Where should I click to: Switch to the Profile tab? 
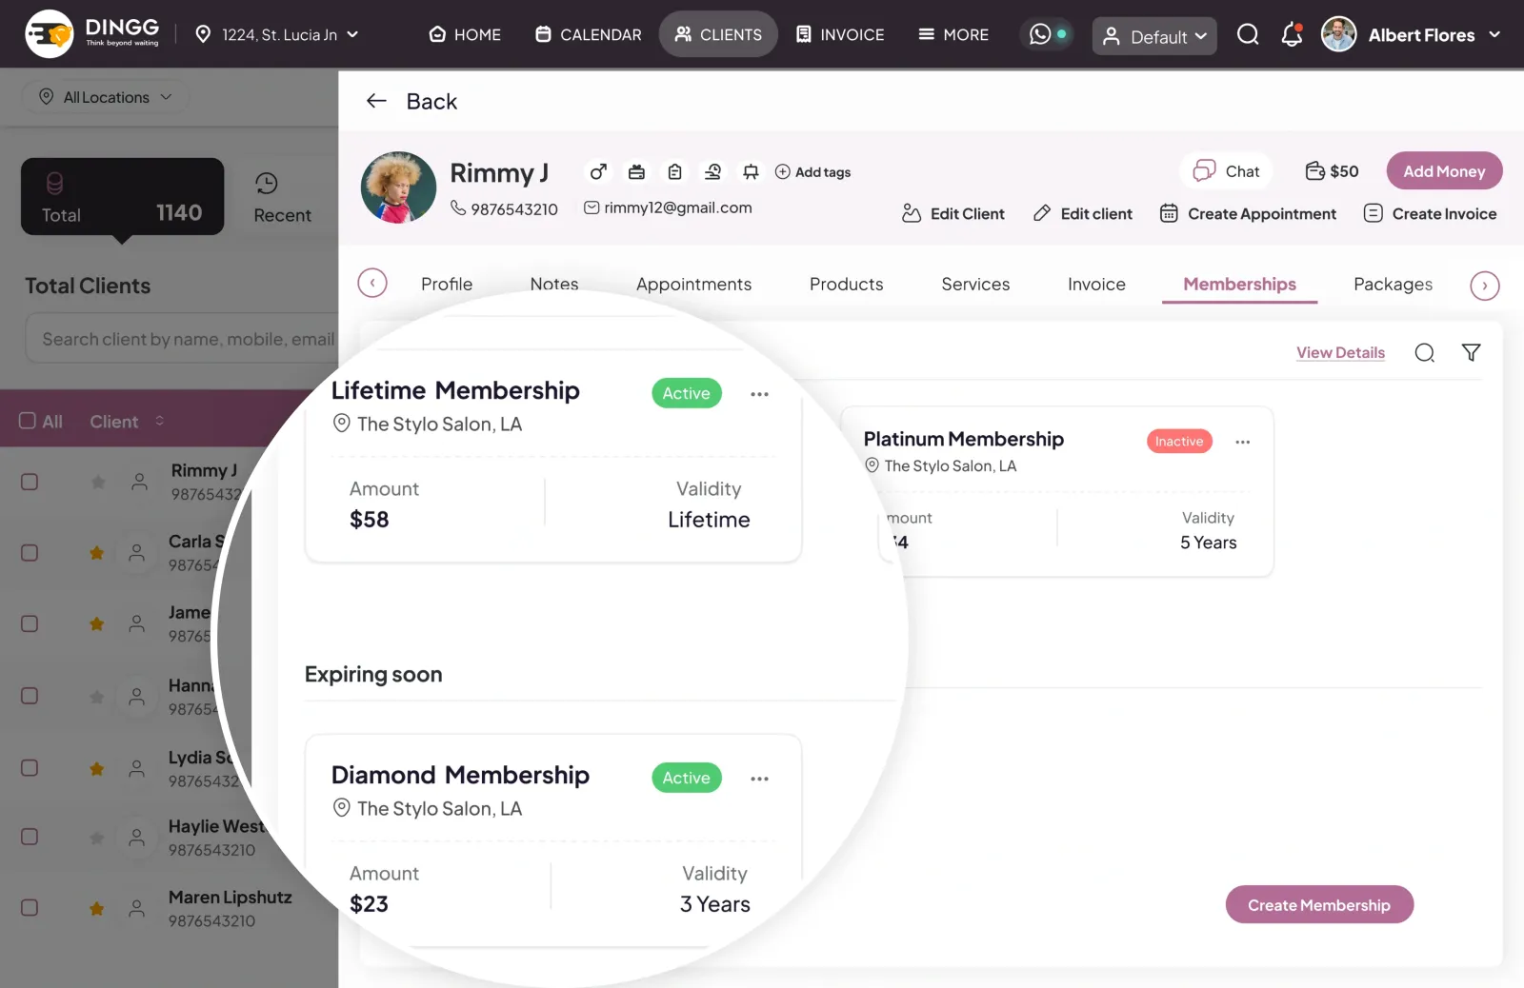(447, 285)
